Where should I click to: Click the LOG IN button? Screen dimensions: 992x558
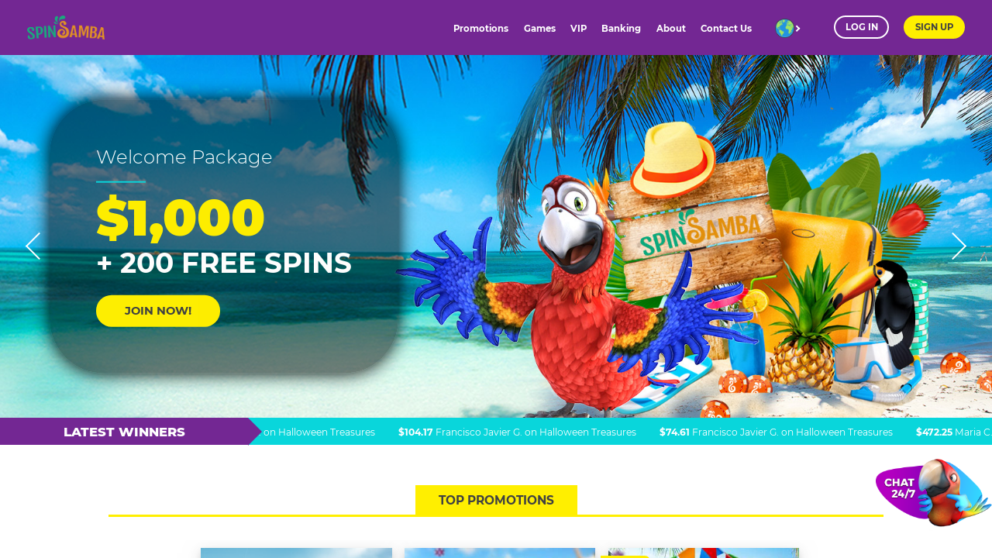click(861, 27)
